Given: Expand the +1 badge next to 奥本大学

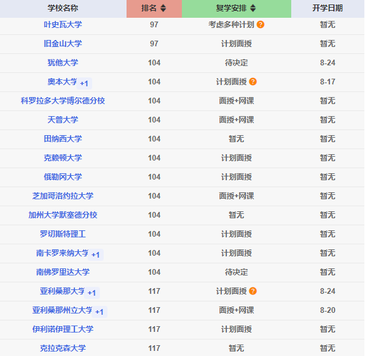Looking at the screenshot, I should click(84, 83).
